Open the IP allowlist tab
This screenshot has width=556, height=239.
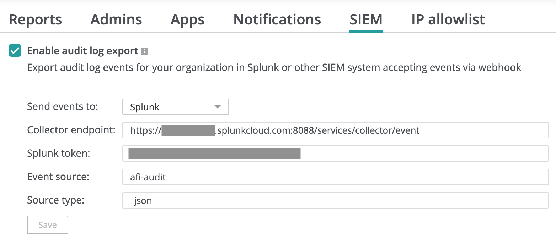pyautogui.click(x=448, y=20)
